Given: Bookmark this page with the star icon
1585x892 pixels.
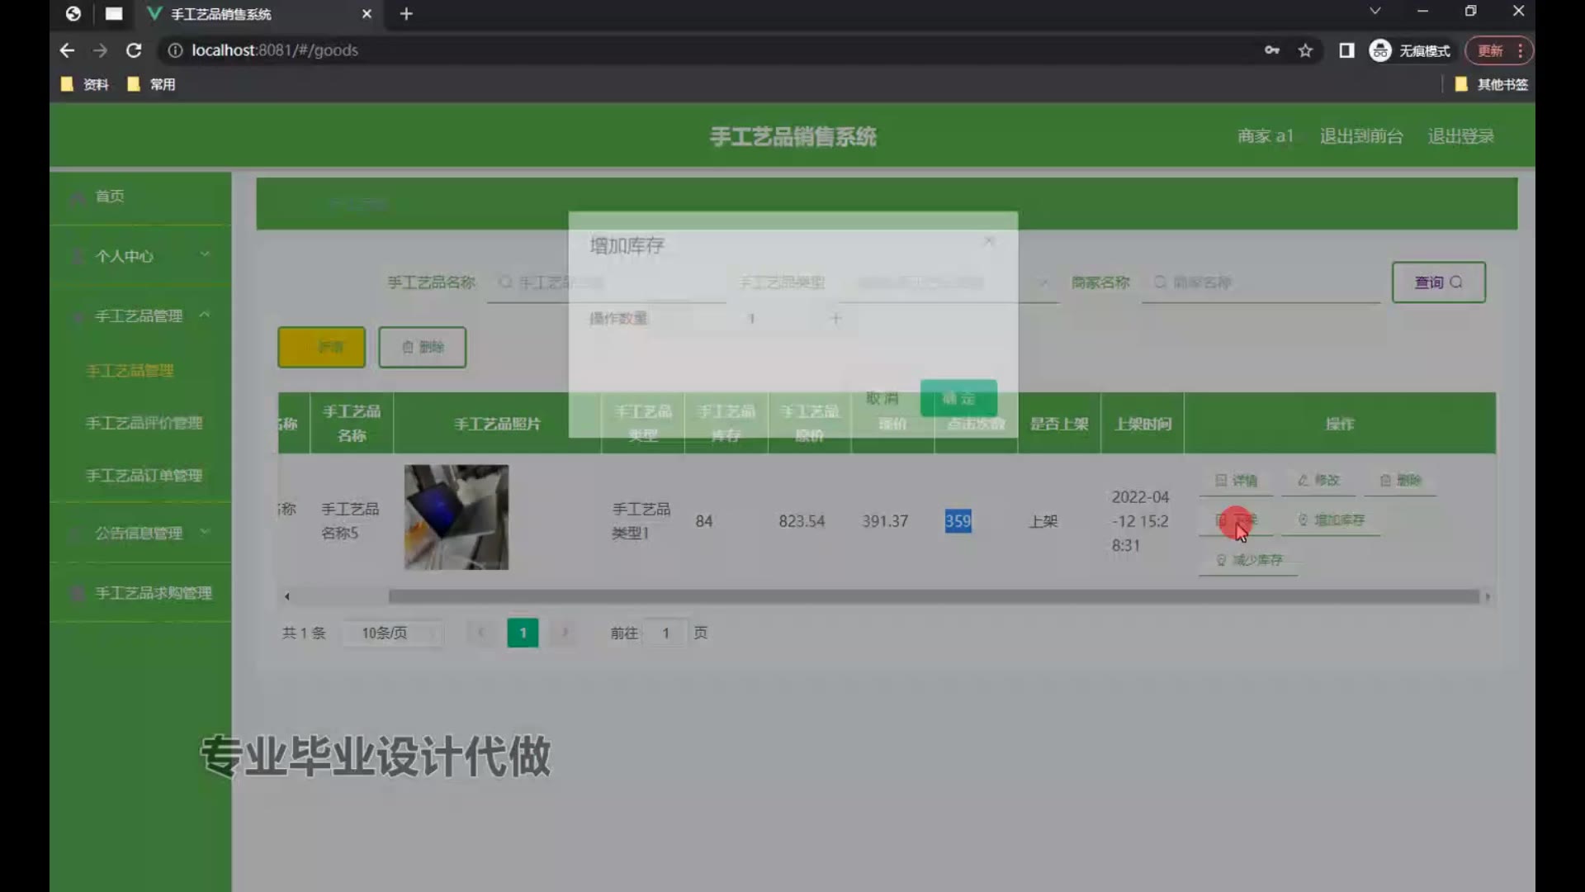Looking at the screenshot, I should coord(1305,50).
